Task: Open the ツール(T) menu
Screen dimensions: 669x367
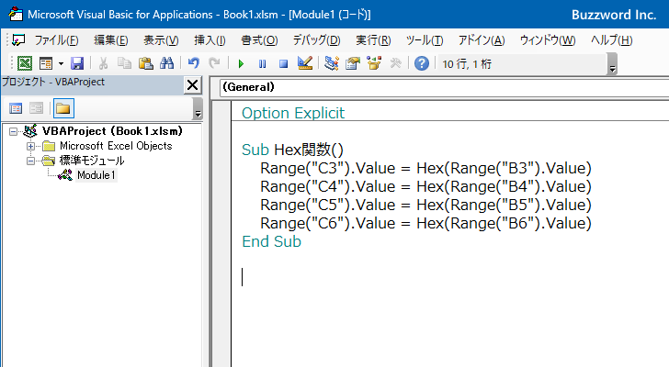Action: (425, 40)
